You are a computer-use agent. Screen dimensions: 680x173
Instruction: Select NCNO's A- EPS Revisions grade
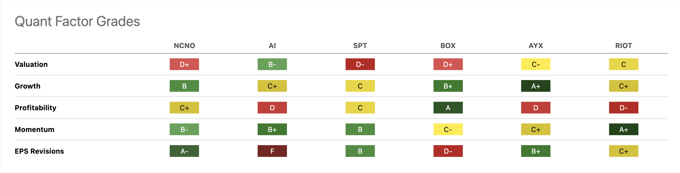pos(184,151)
